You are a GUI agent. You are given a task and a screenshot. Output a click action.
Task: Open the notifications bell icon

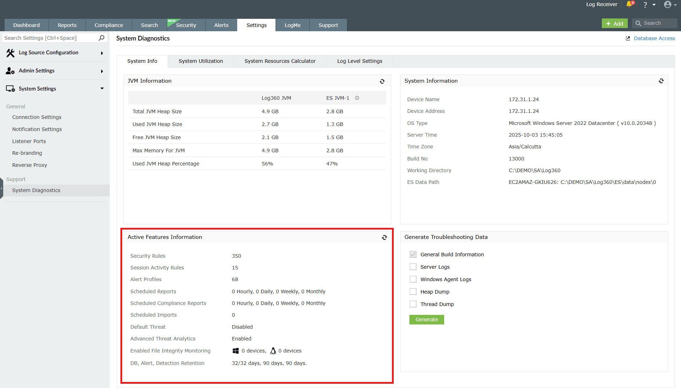pyautogui.click(x=629, y=4)
